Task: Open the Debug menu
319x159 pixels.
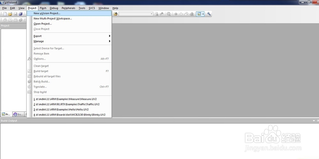Action: tap(54, 8)
